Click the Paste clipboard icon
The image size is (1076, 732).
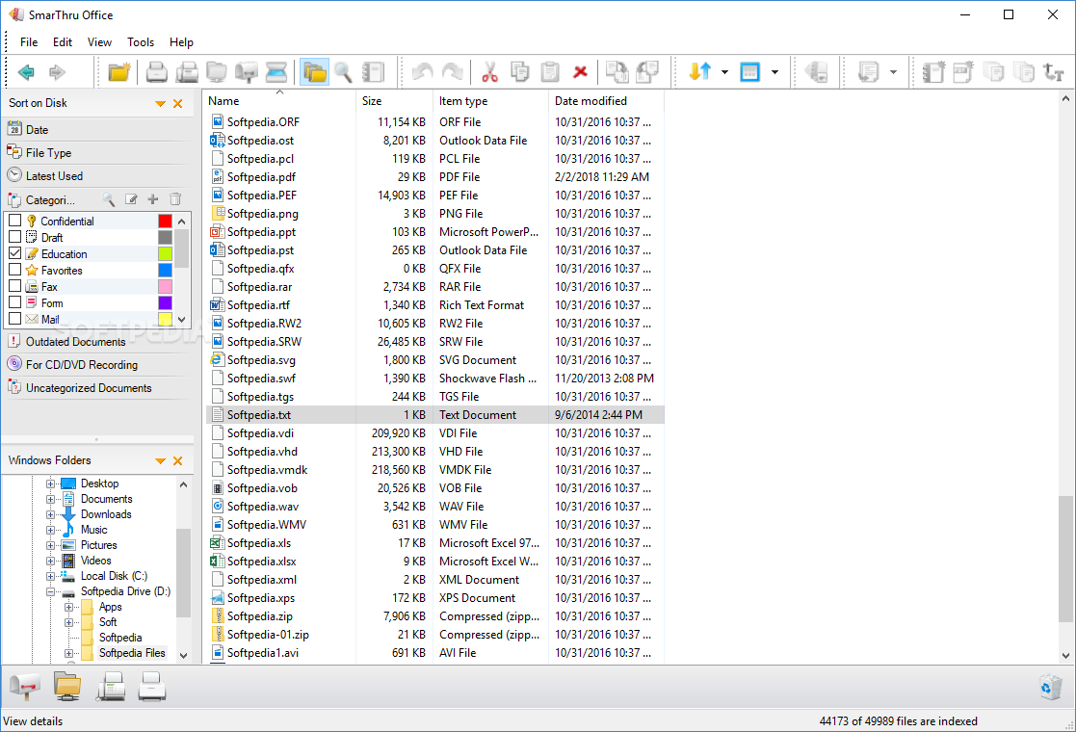550,71
